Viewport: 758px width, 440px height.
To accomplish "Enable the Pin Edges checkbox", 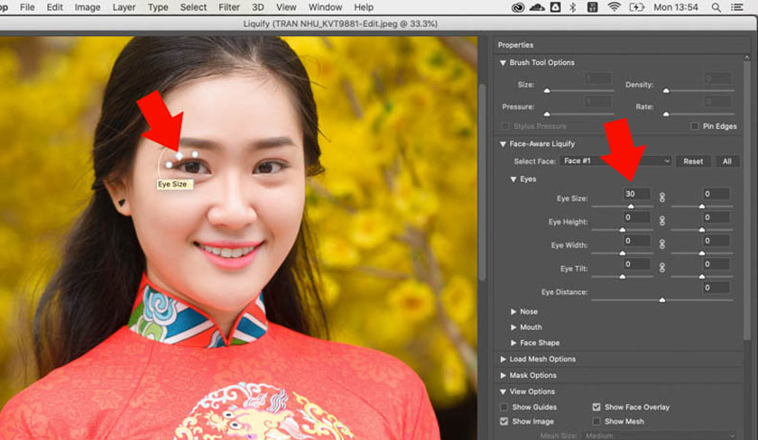I will click(695, 126).
